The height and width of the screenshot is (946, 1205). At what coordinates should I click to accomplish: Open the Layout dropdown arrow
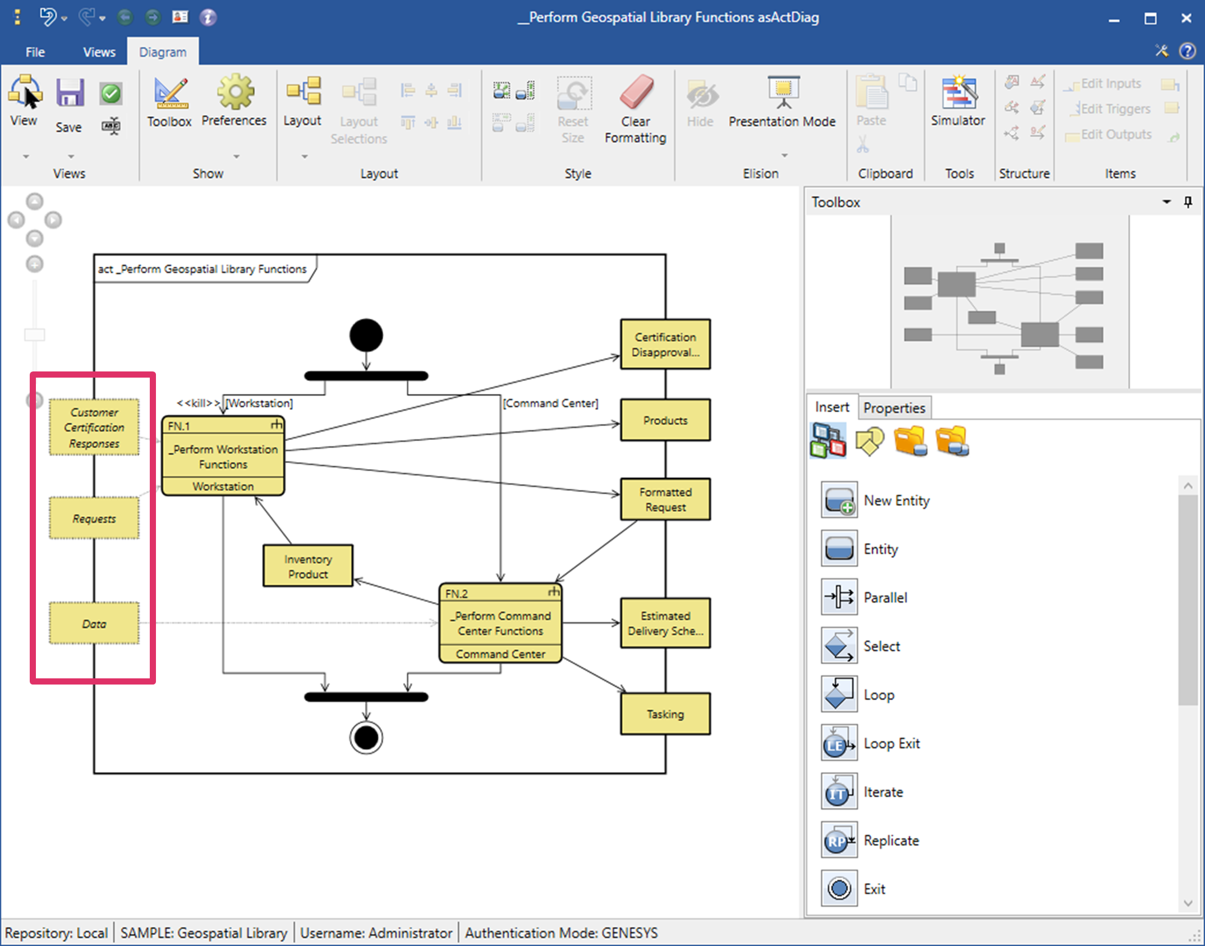(x=305, y=157)
